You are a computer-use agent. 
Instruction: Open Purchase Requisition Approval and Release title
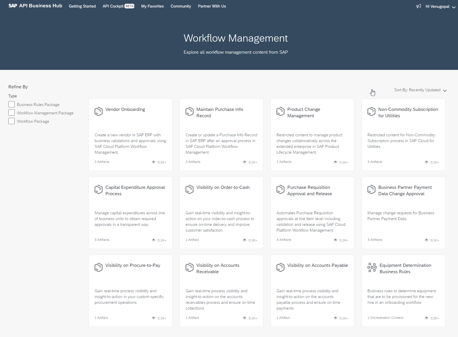click(x=310, y=191)
